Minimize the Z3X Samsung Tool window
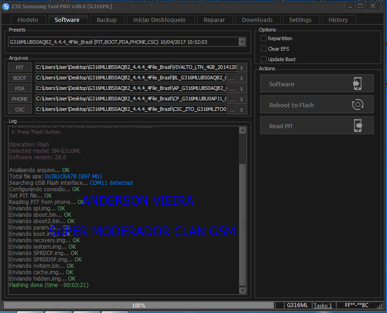387x313 pixels. tap(350, 6)
